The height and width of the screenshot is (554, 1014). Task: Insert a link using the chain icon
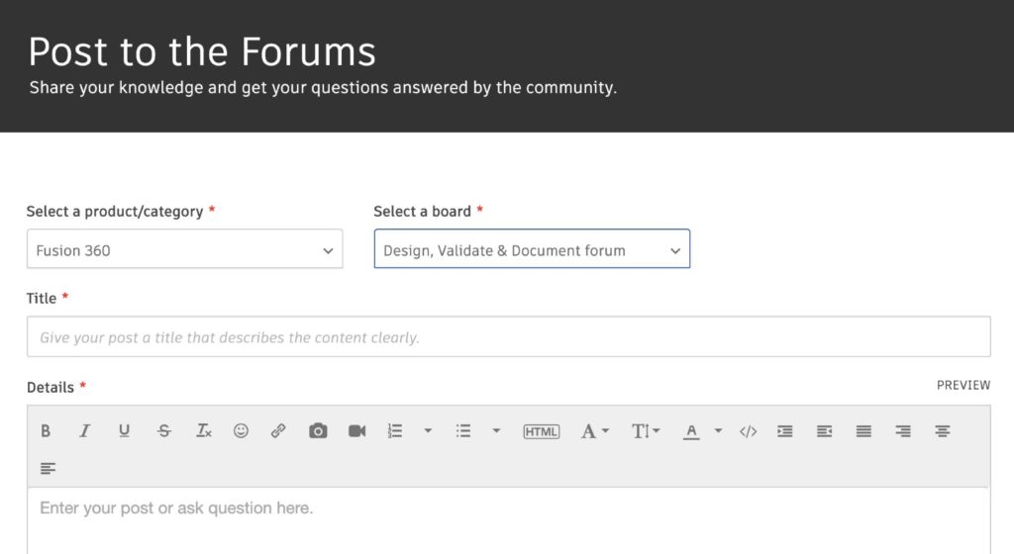[278, 431]
